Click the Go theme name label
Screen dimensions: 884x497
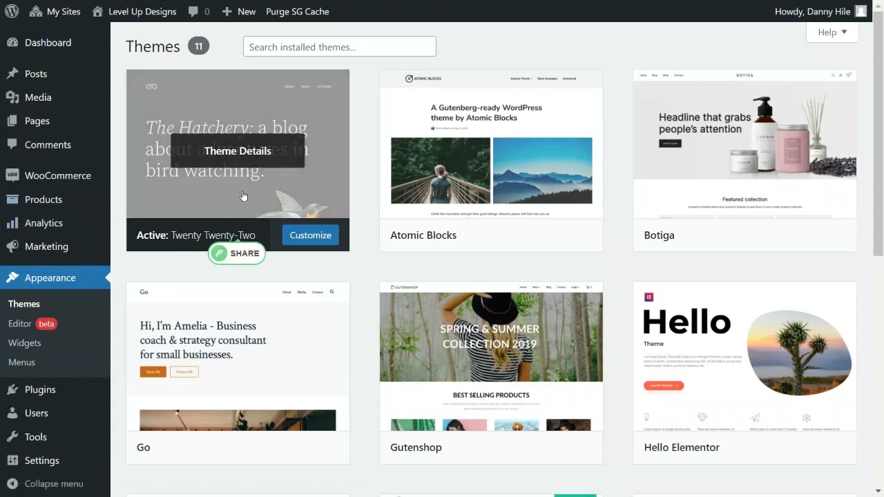coord(144,447)
